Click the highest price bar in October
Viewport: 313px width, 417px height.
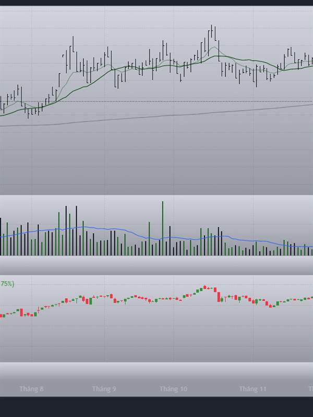coord(212,31)
